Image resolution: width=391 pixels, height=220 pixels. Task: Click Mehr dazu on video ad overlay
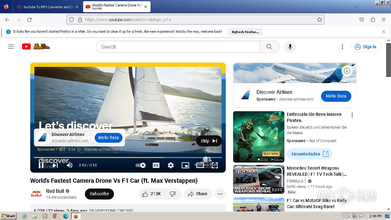(x=108, y=137)
